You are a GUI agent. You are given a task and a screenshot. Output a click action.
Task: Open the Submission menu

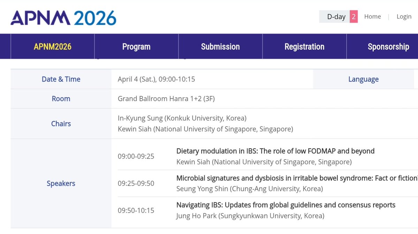[220, 47]
